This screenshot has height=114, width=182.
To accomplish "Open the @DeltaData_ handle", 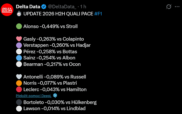I will click(x=62, y=7).
